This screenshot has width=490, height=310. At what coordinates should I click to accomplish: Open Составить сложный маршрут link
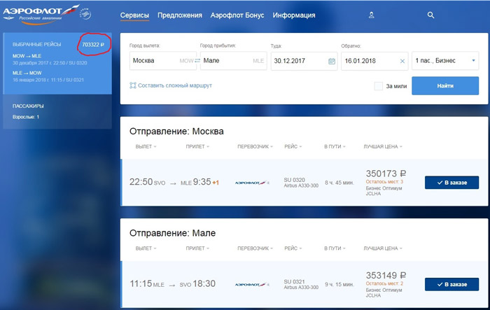click(x=175, y=85)
